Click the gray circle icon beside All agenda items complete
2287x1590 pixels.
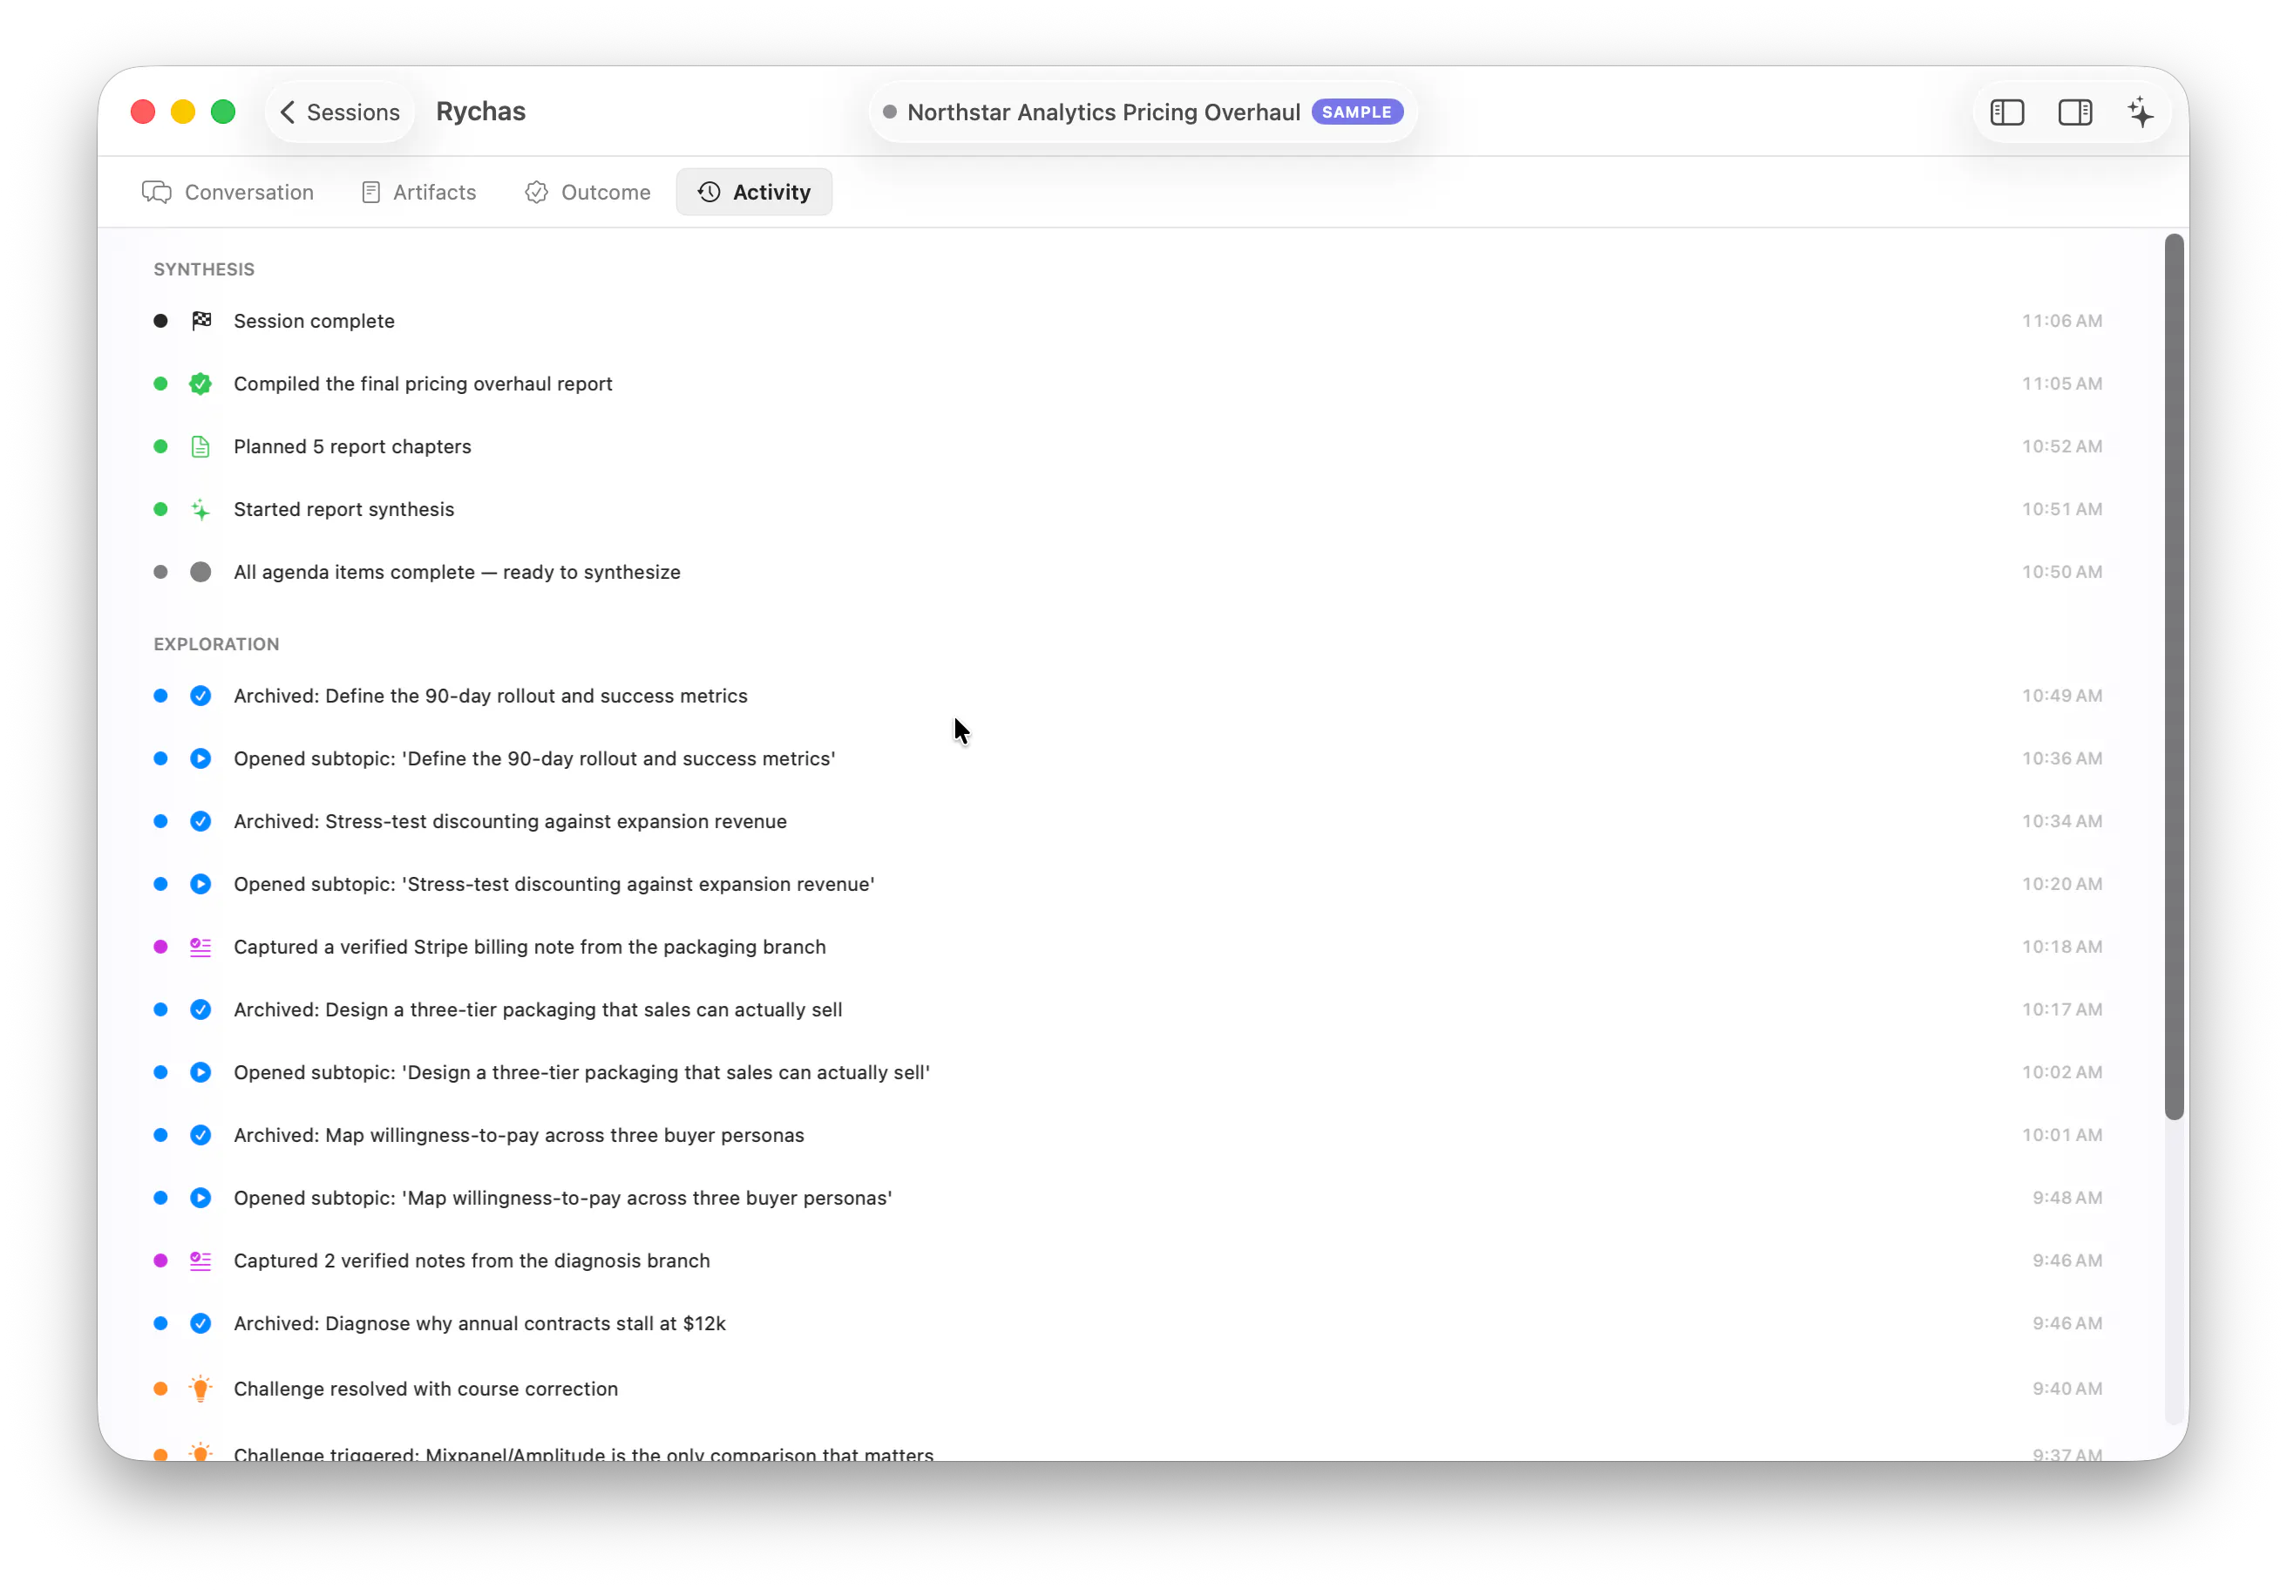point(201,572)
